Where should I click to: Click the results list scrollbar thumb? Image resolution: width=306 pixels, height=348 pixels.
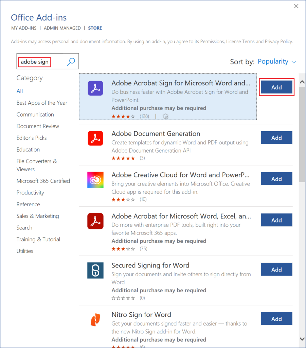302,135
